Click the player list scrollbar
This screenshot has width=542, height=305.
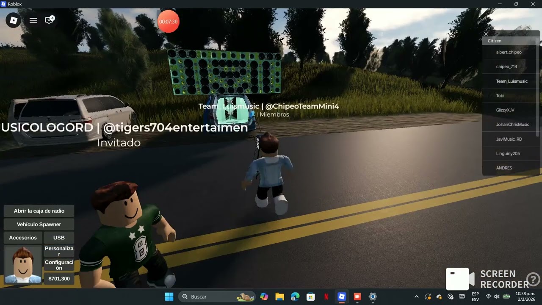tap(538, 87)
